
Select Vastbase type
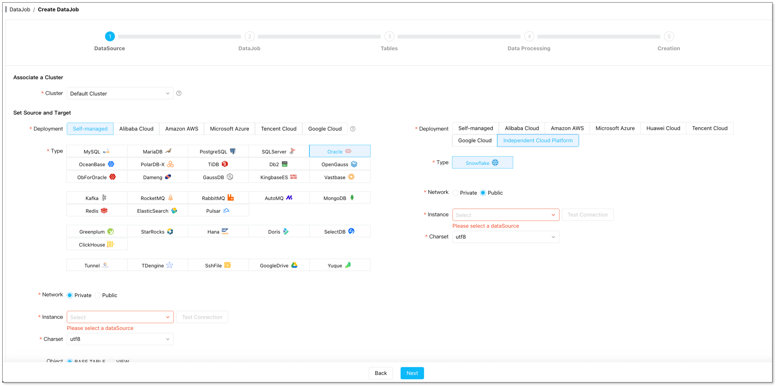[x=340, y=177]
